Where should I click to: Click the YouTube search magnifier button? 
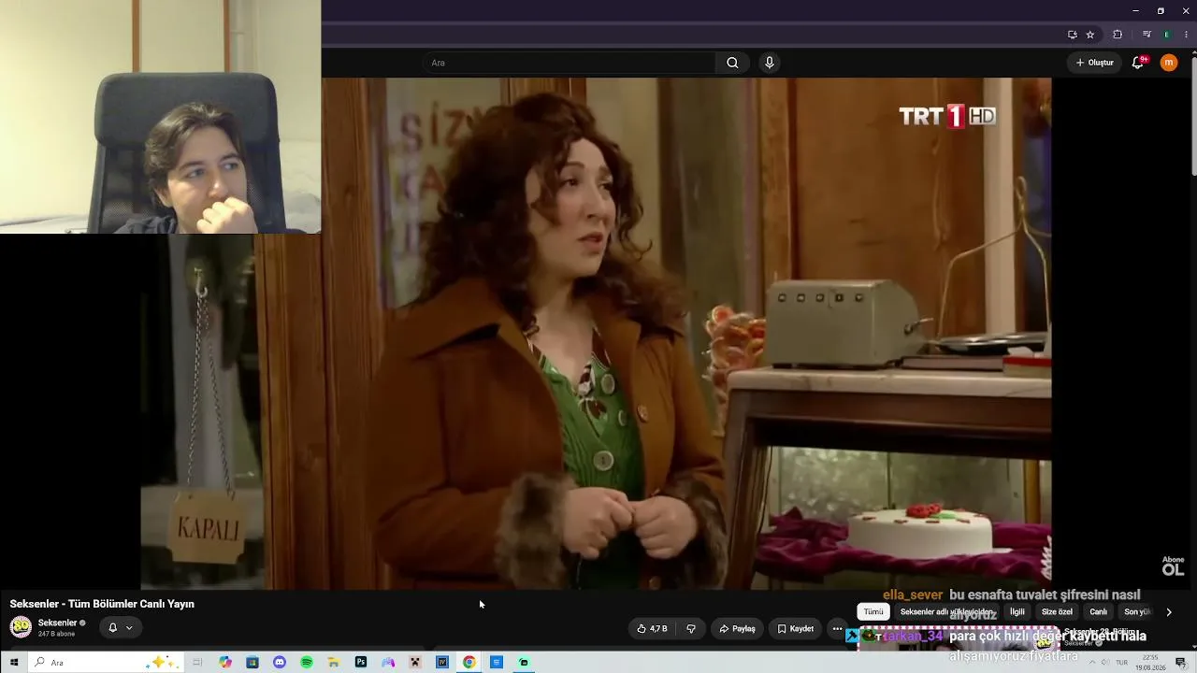tap(732, 63)
